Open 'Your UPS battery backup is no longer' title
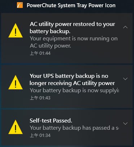This screenshot has width=134, height=147. (72, 80)
